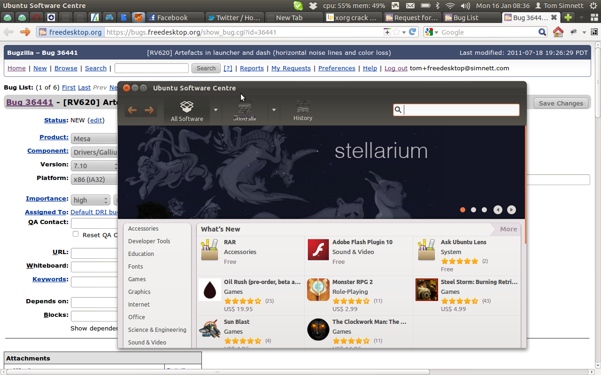601x375 pixels.
Task: Expand the Installed dropdown arrow
Action: click(x=274, y=110)
